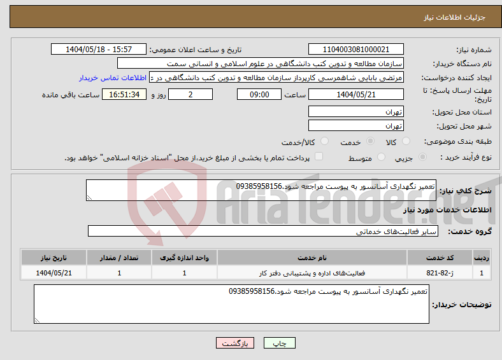502x360 pixels.
Task: Click table date cell 1404/05/21
Action: (x=54, y=273)
